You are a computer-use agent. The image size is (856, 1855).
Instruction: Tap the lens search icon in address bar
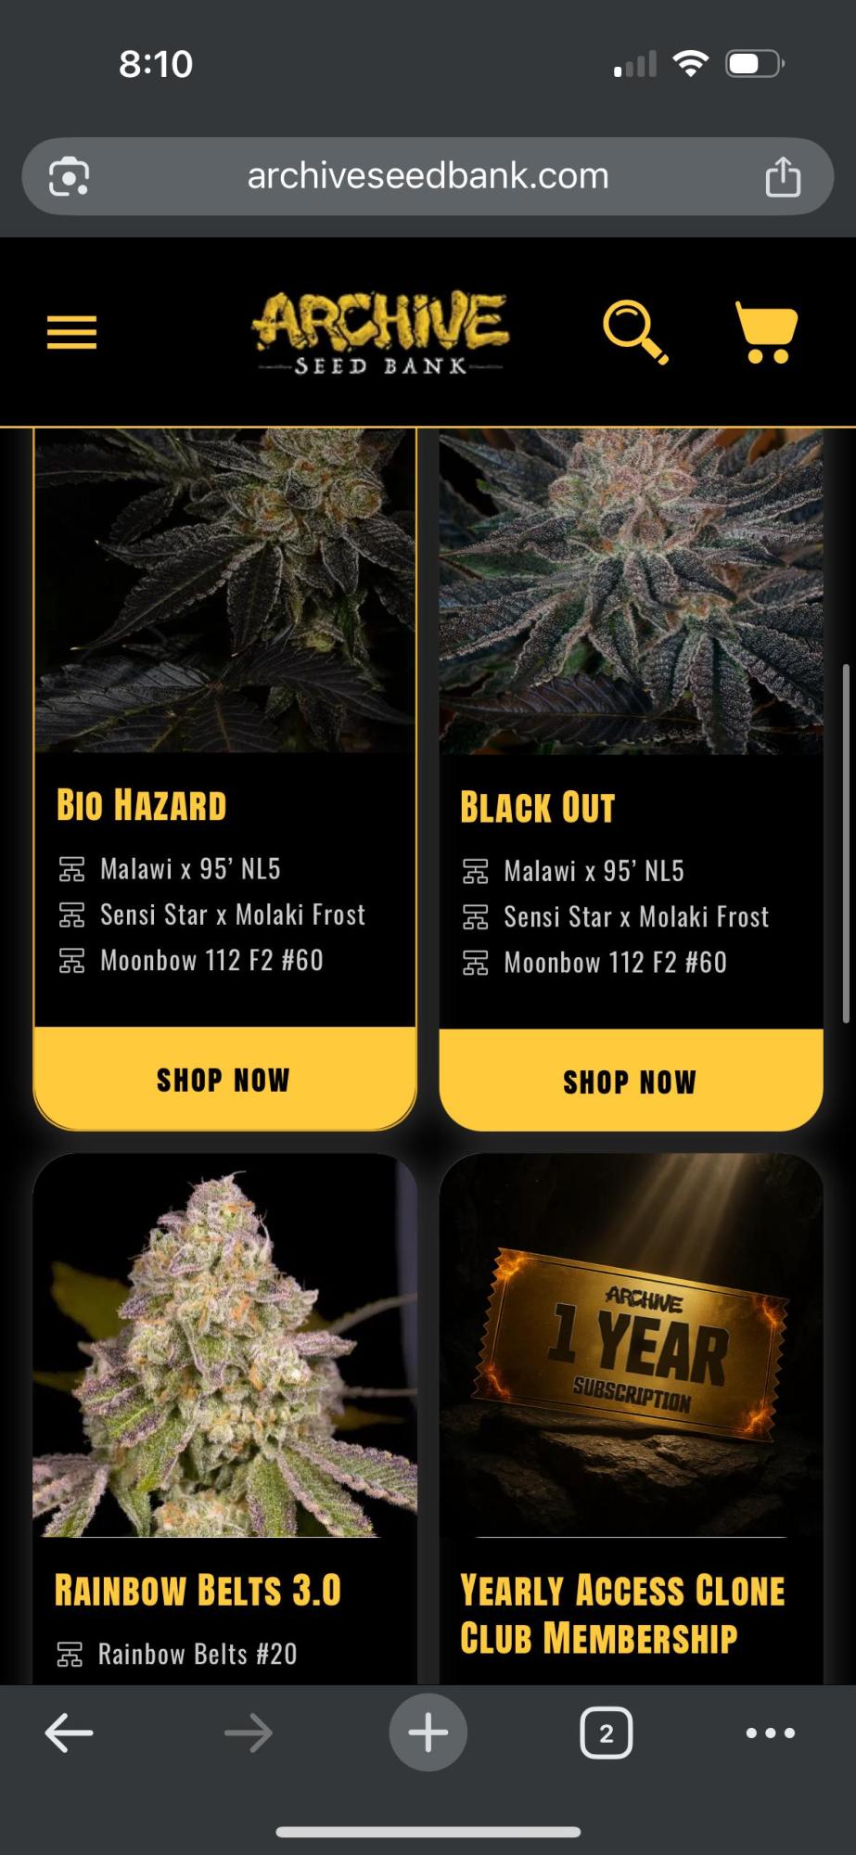pyautogui.click(x=69, y=176)
